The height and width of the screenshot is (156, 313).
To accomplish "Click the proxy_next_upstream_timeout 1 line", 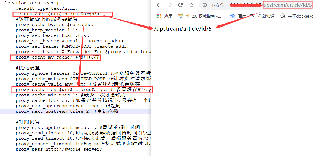I will coord(78,128).
